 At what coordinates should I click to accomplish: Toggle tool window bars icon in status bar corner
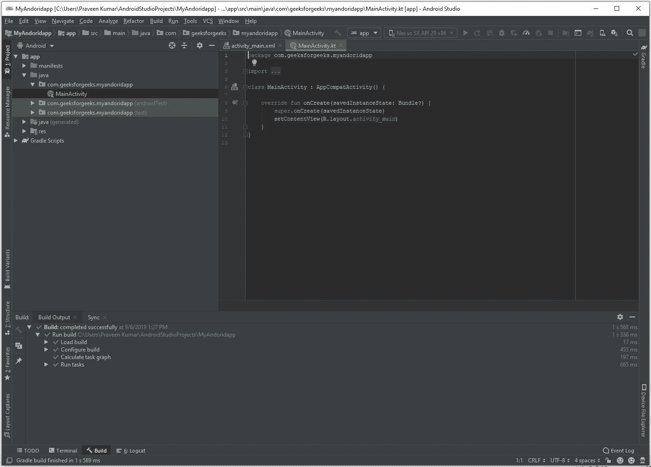pyautogui.click(x=9, y=460)
